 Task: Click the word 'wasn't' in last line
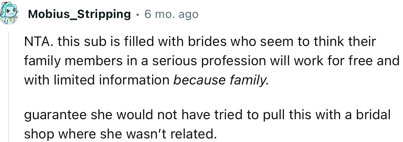pyautogui.click(x=146, y=134)
